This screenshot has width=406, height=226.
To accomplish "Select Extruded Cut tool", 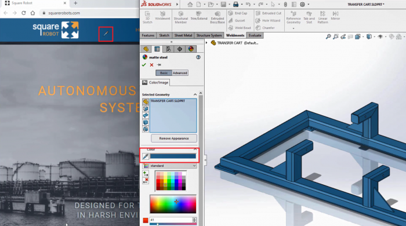I will pos(268,13).
